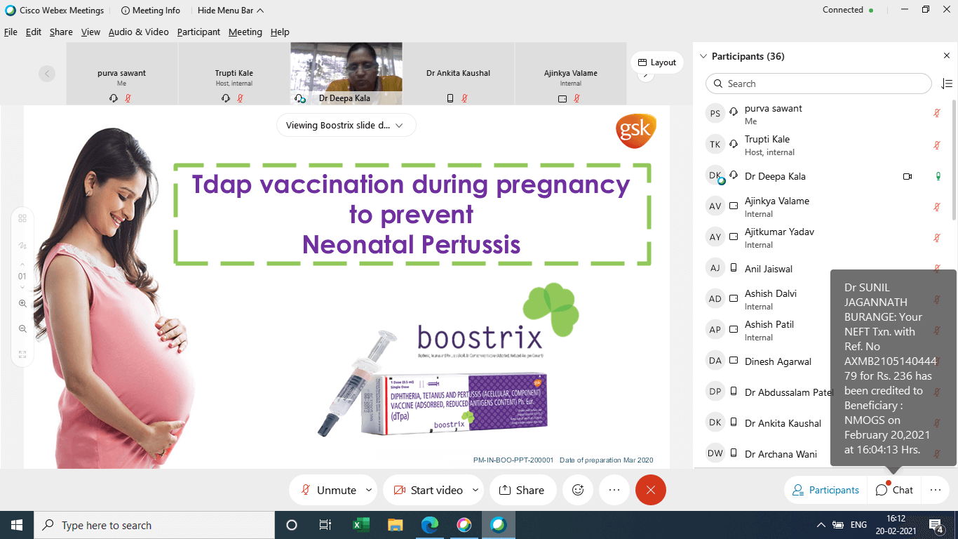
Task: Click the participants Search field
Action: pyautogui.click(x=818, y=84)
